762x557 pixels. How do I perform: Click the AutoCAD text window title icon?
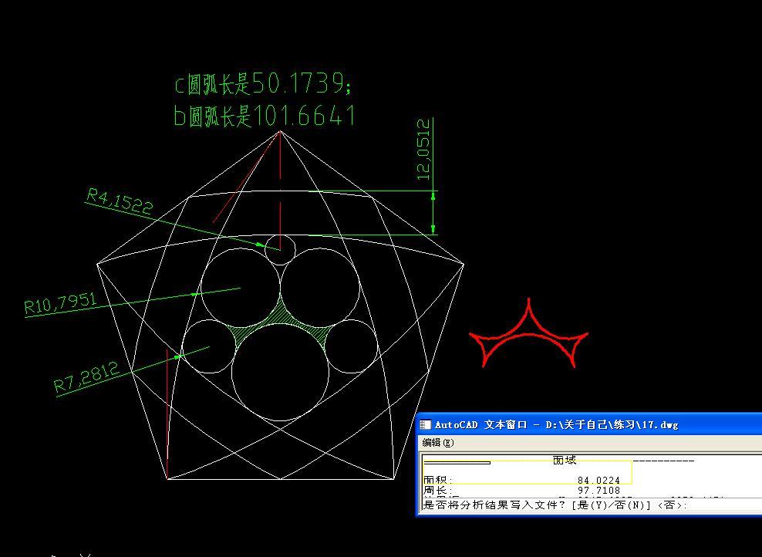tap(425, 425)
